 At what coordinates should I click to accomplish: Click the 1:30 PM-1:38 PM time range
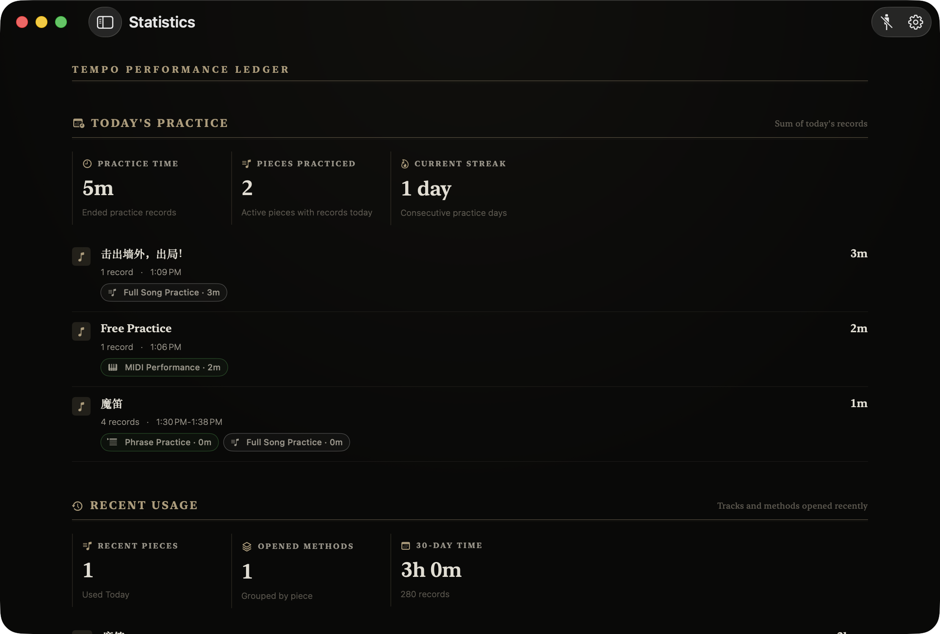pos(189,422)
